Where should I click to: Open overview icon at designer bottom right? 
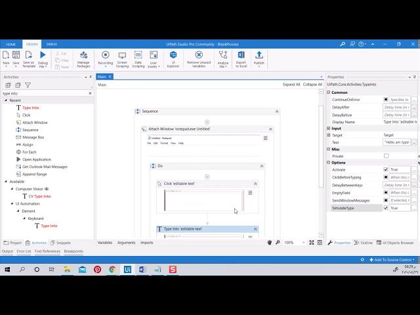click(320, 242)
